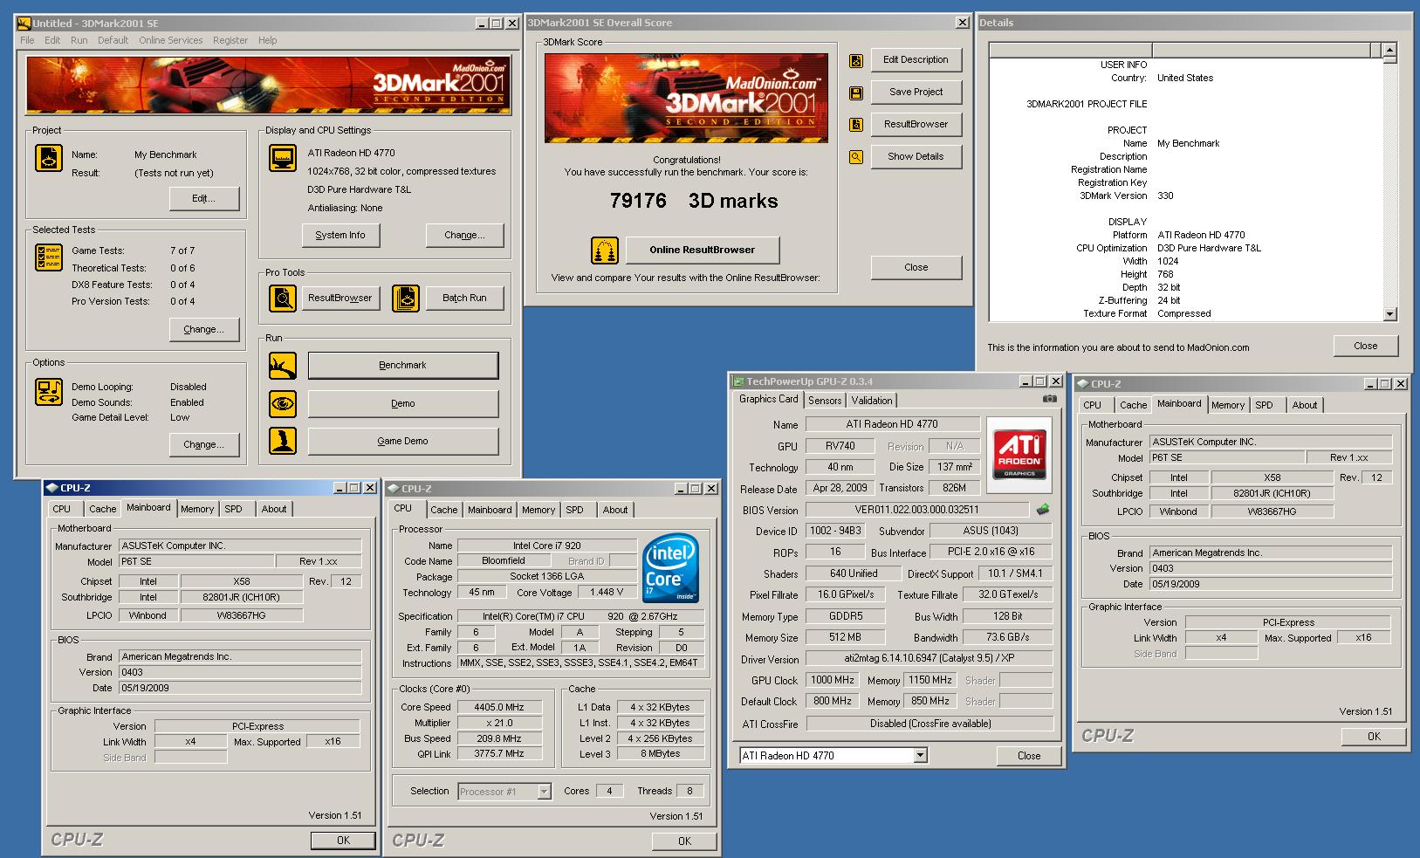Screen dimensions: 1420x858
Task: Open the Register menu in 3DMark2001
Action: [x=230, y=40]
